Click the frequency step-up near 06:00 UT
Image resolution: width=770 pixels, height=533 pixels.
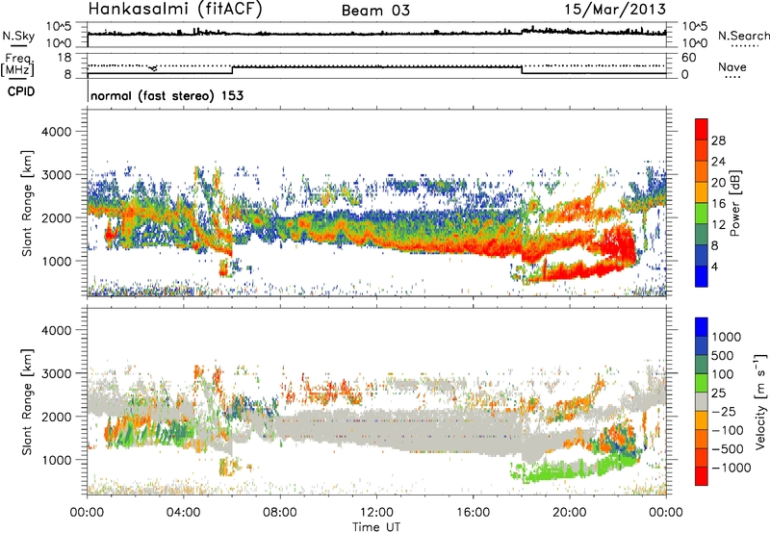tap(232, 69)
